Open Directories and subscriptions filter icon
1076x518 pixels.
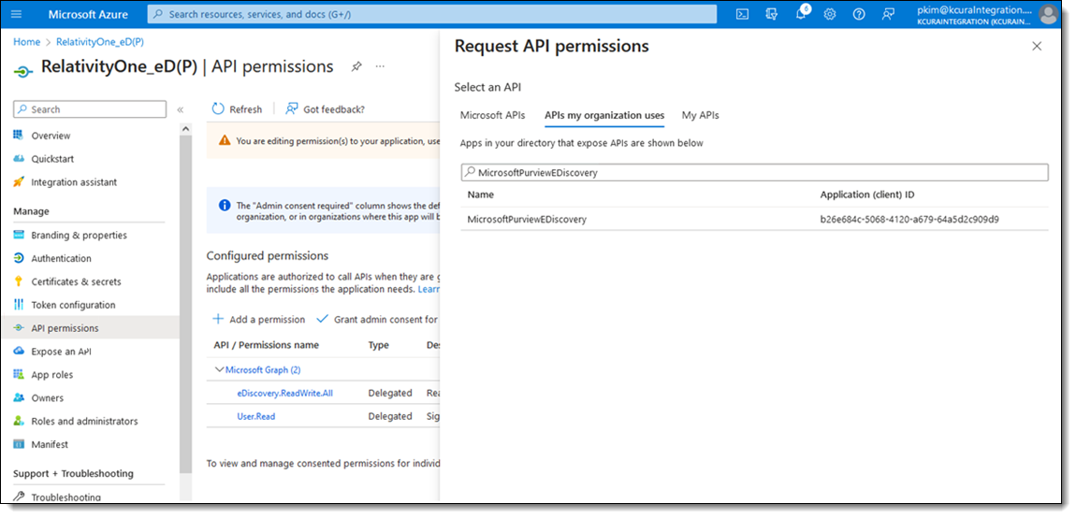point(771,14)
